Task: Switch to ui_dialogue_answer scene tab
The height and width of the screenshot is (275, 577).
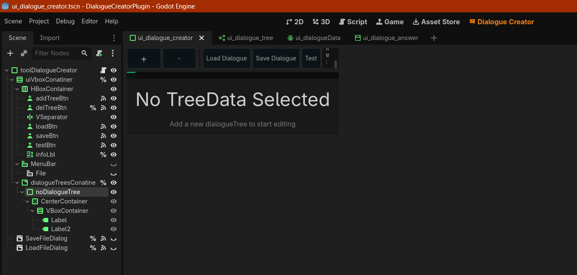Action: click(387, 38)
